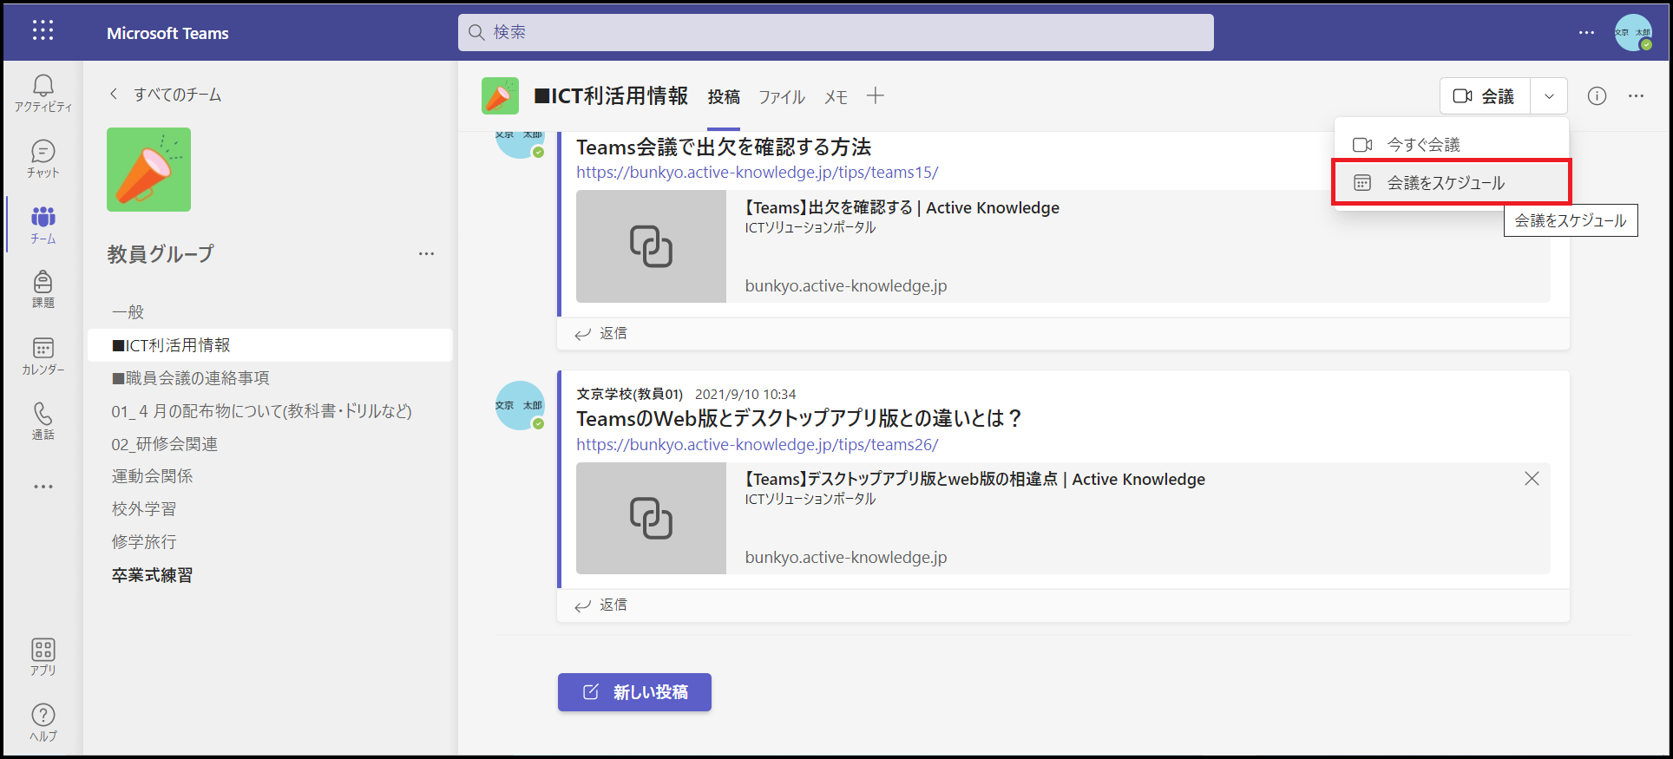
Task: Go back to すべてのチーム
Action: 165,95
